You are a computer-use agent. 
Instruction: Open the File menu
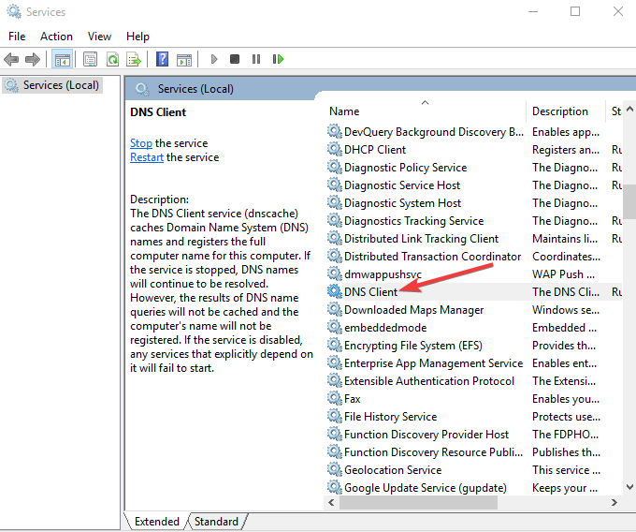point(17,37)
